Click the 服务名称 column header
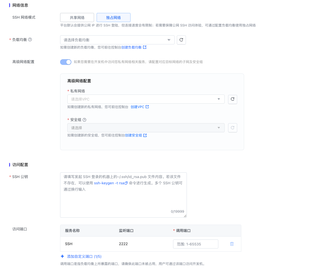 (x=72, y=231)
